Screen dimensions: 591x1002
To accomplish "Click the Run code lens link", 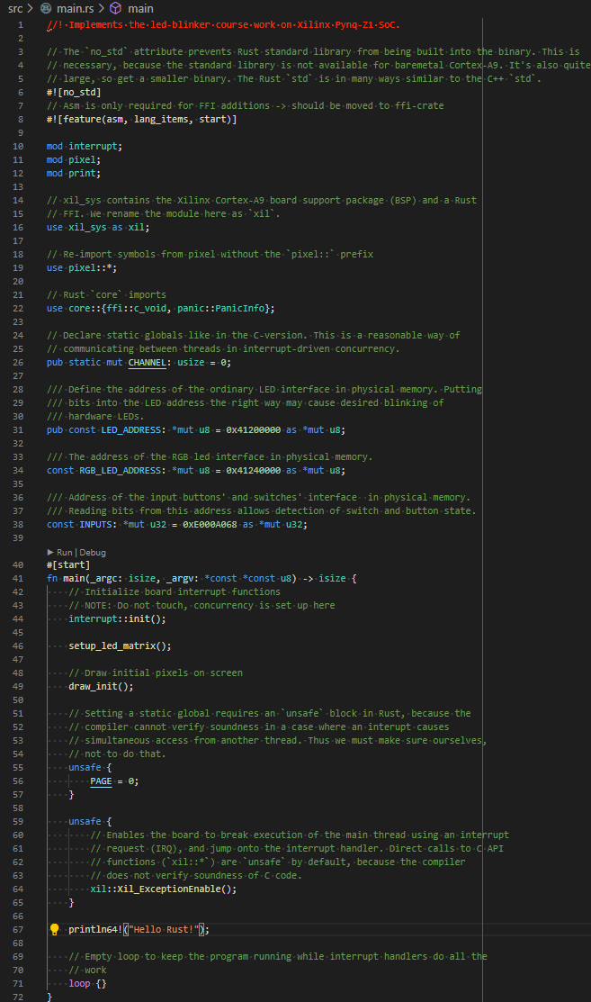I will pyautogui.click(x=66, y=551).
